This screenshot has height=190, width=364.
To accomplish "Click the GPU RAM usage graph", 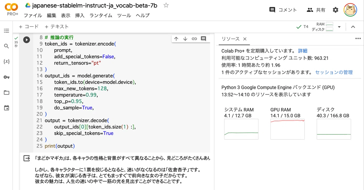I will coord(288,129).
